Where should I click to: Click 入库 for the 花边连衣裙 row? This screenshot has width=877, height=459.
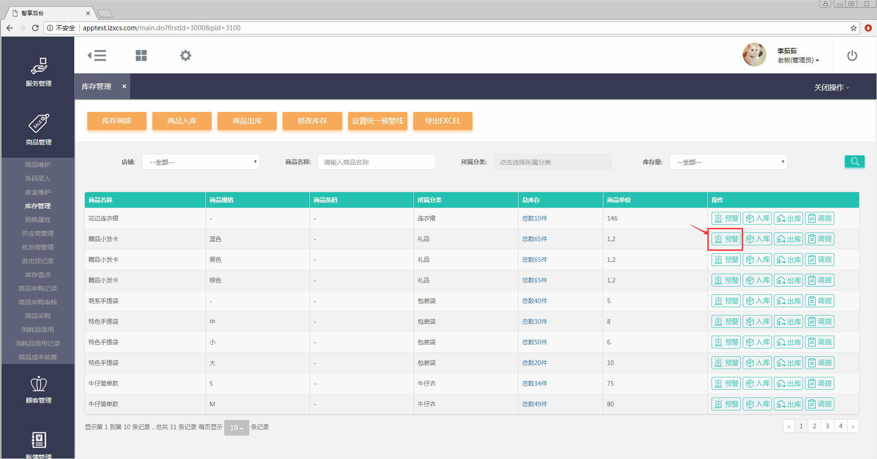click(757, 218)
